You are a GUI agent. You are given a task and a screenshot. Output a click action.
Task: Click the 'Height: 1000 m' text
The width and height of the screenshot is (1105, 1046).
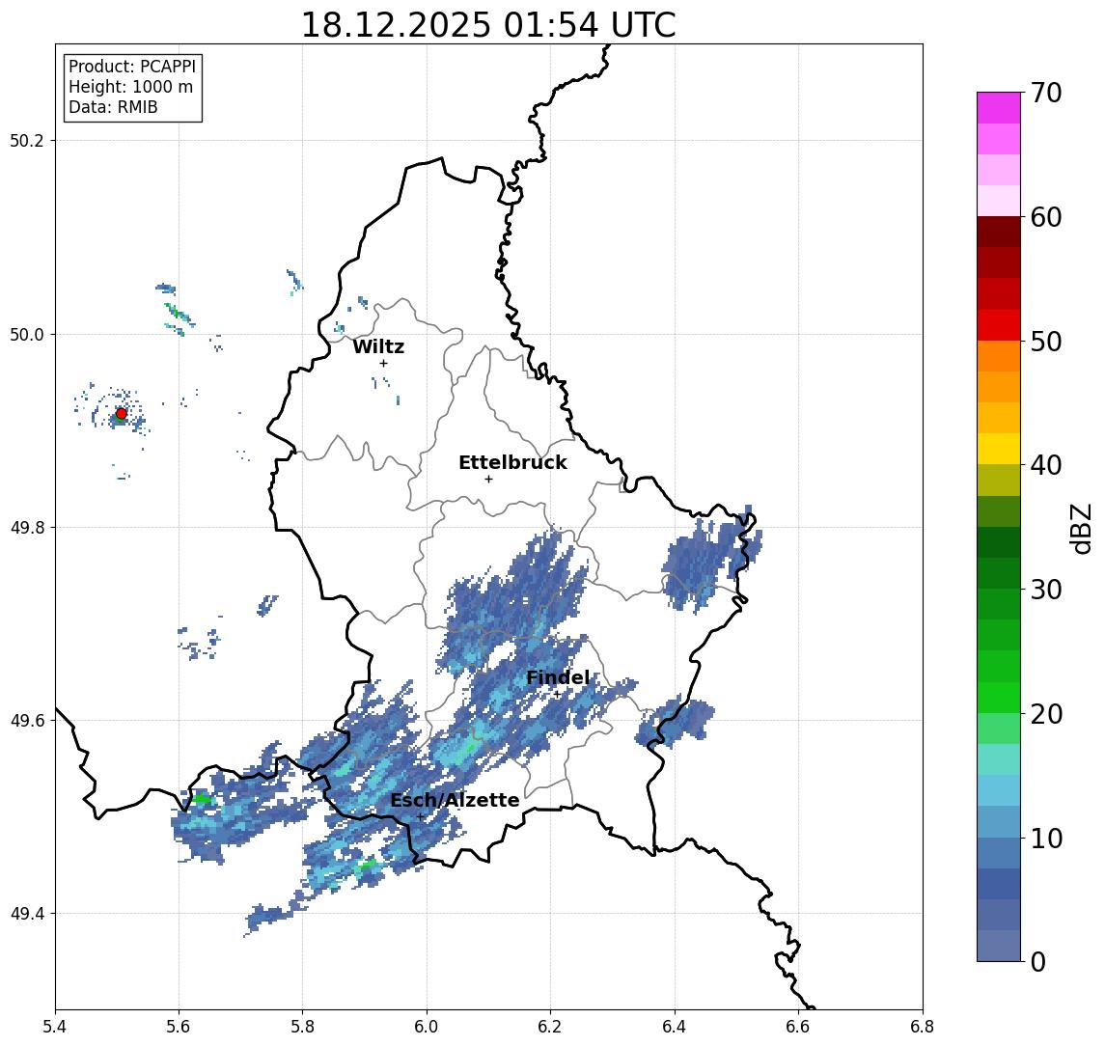point(130,87)
